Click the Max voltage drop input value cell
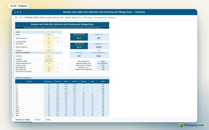The image size is (209, 130). (x=49, y=69)
